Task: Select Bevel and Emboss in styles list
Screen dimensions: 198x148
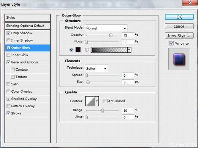Action: pos(25,62)
